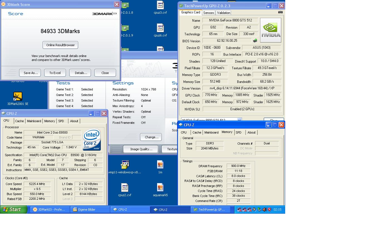Click the taskbar clock showing 02:15
Viewport: 381px width, 244px height.
click(x=277, y=210)
